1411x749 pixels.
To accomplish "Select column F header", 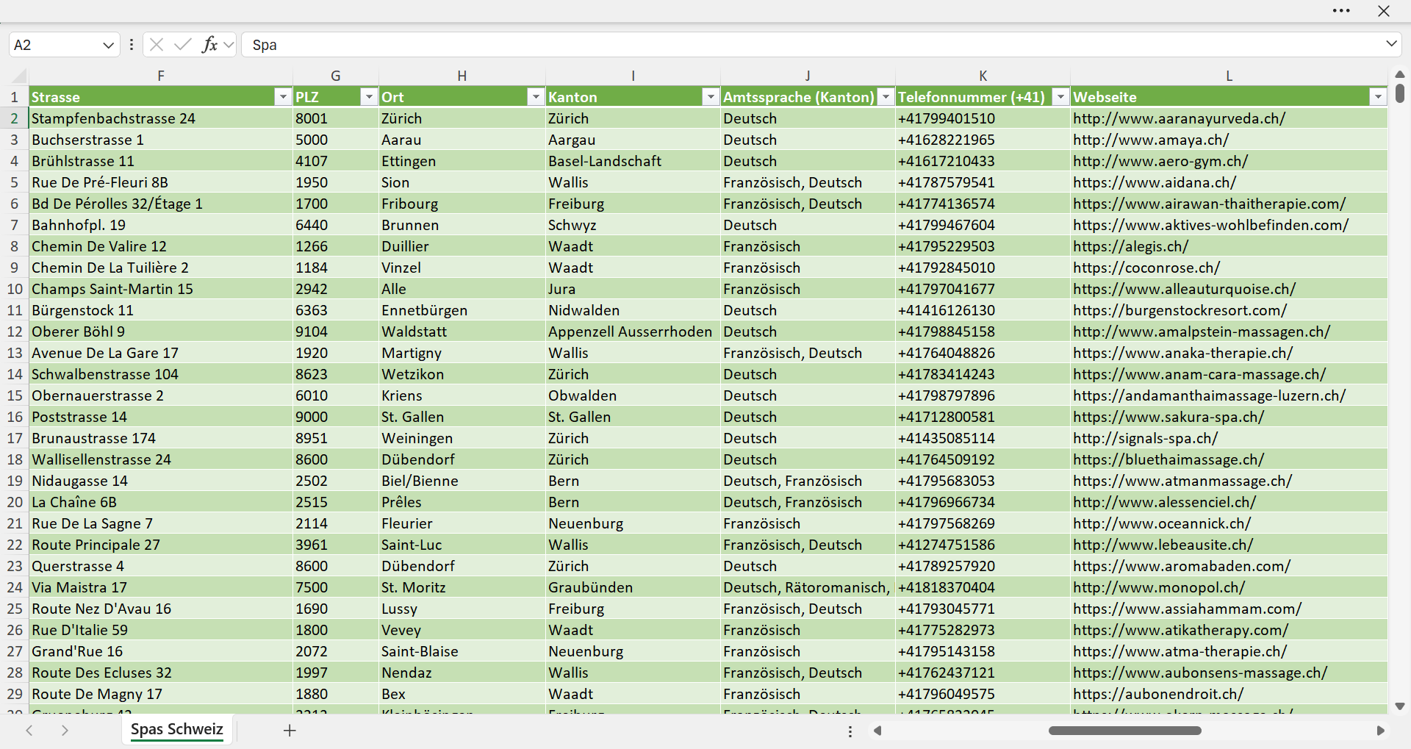I will coord(161,76).
